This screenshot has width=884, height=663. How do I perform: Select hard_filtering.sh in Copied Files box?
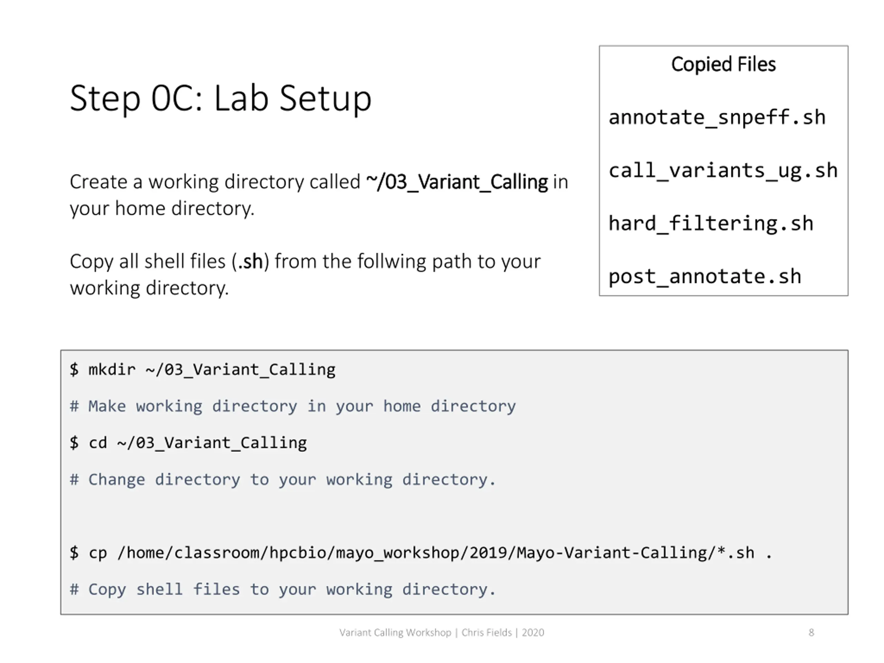(711, 223)
